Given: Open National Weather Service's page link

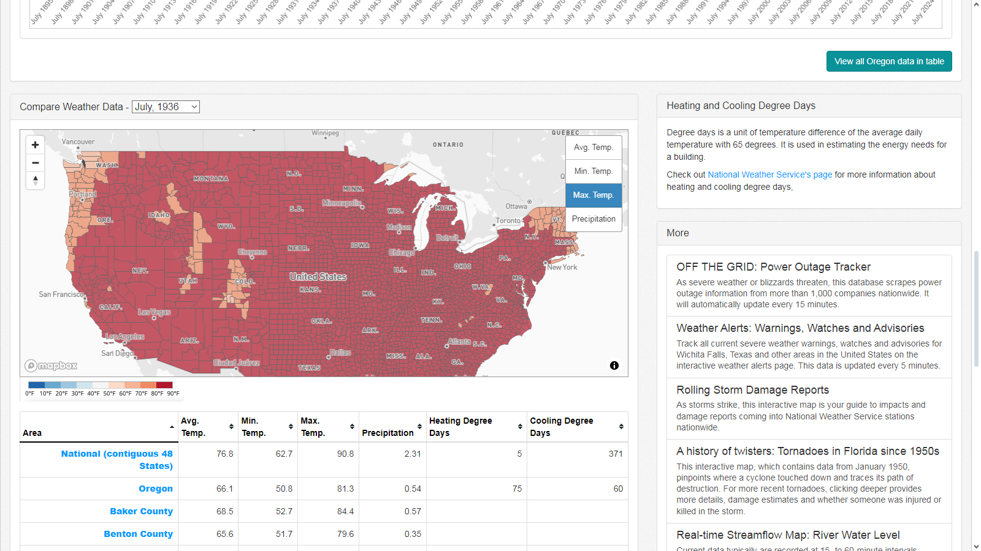Looking at the screenshot, I should [769, 175].
